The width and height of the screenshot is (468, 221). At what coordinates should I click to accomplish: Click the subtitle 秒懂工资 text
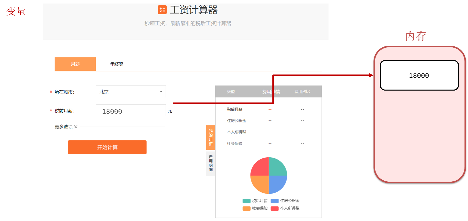pyautogui.click(x=188, y=23)
